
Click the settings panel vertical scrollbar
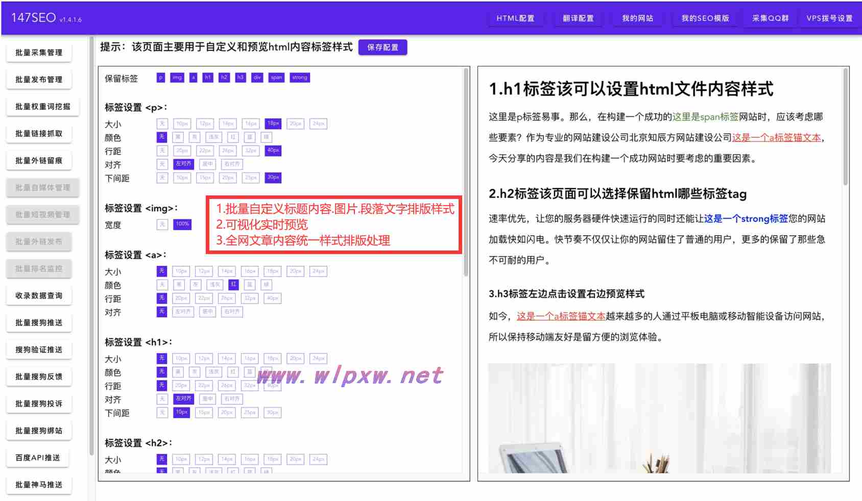pyautogui.click(x=466, y=172)
